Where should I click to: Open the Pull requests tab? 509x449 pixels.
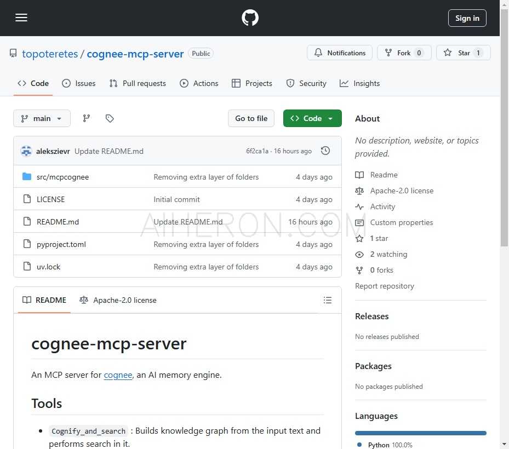point(138,83)
